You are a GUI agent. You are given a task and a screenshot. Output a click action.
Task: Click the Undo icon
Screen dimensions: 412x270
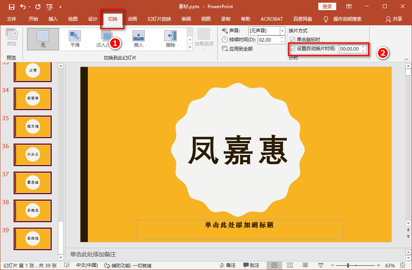tap(24, 7)
